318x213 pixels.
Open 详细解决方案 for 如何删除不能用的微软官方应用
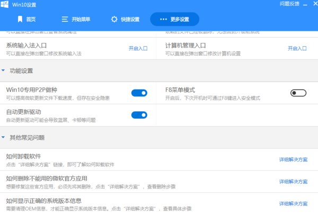click(x=294, y=182)
